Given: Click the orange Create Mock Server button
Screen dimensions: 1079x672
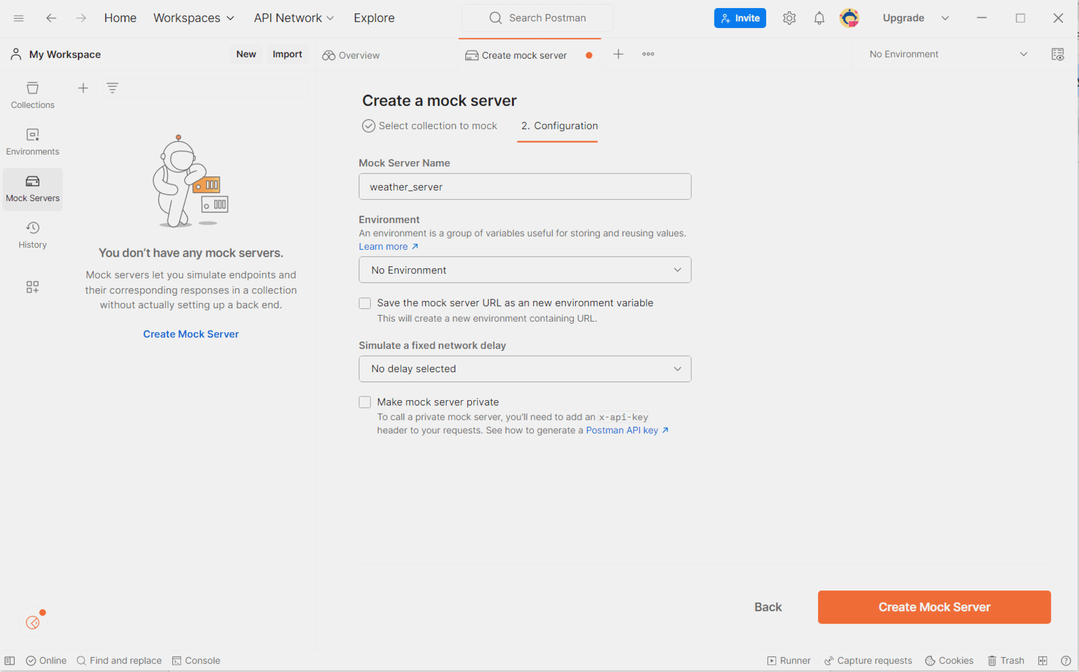Looking at the screenshot, I should click(x=934, y=607).
